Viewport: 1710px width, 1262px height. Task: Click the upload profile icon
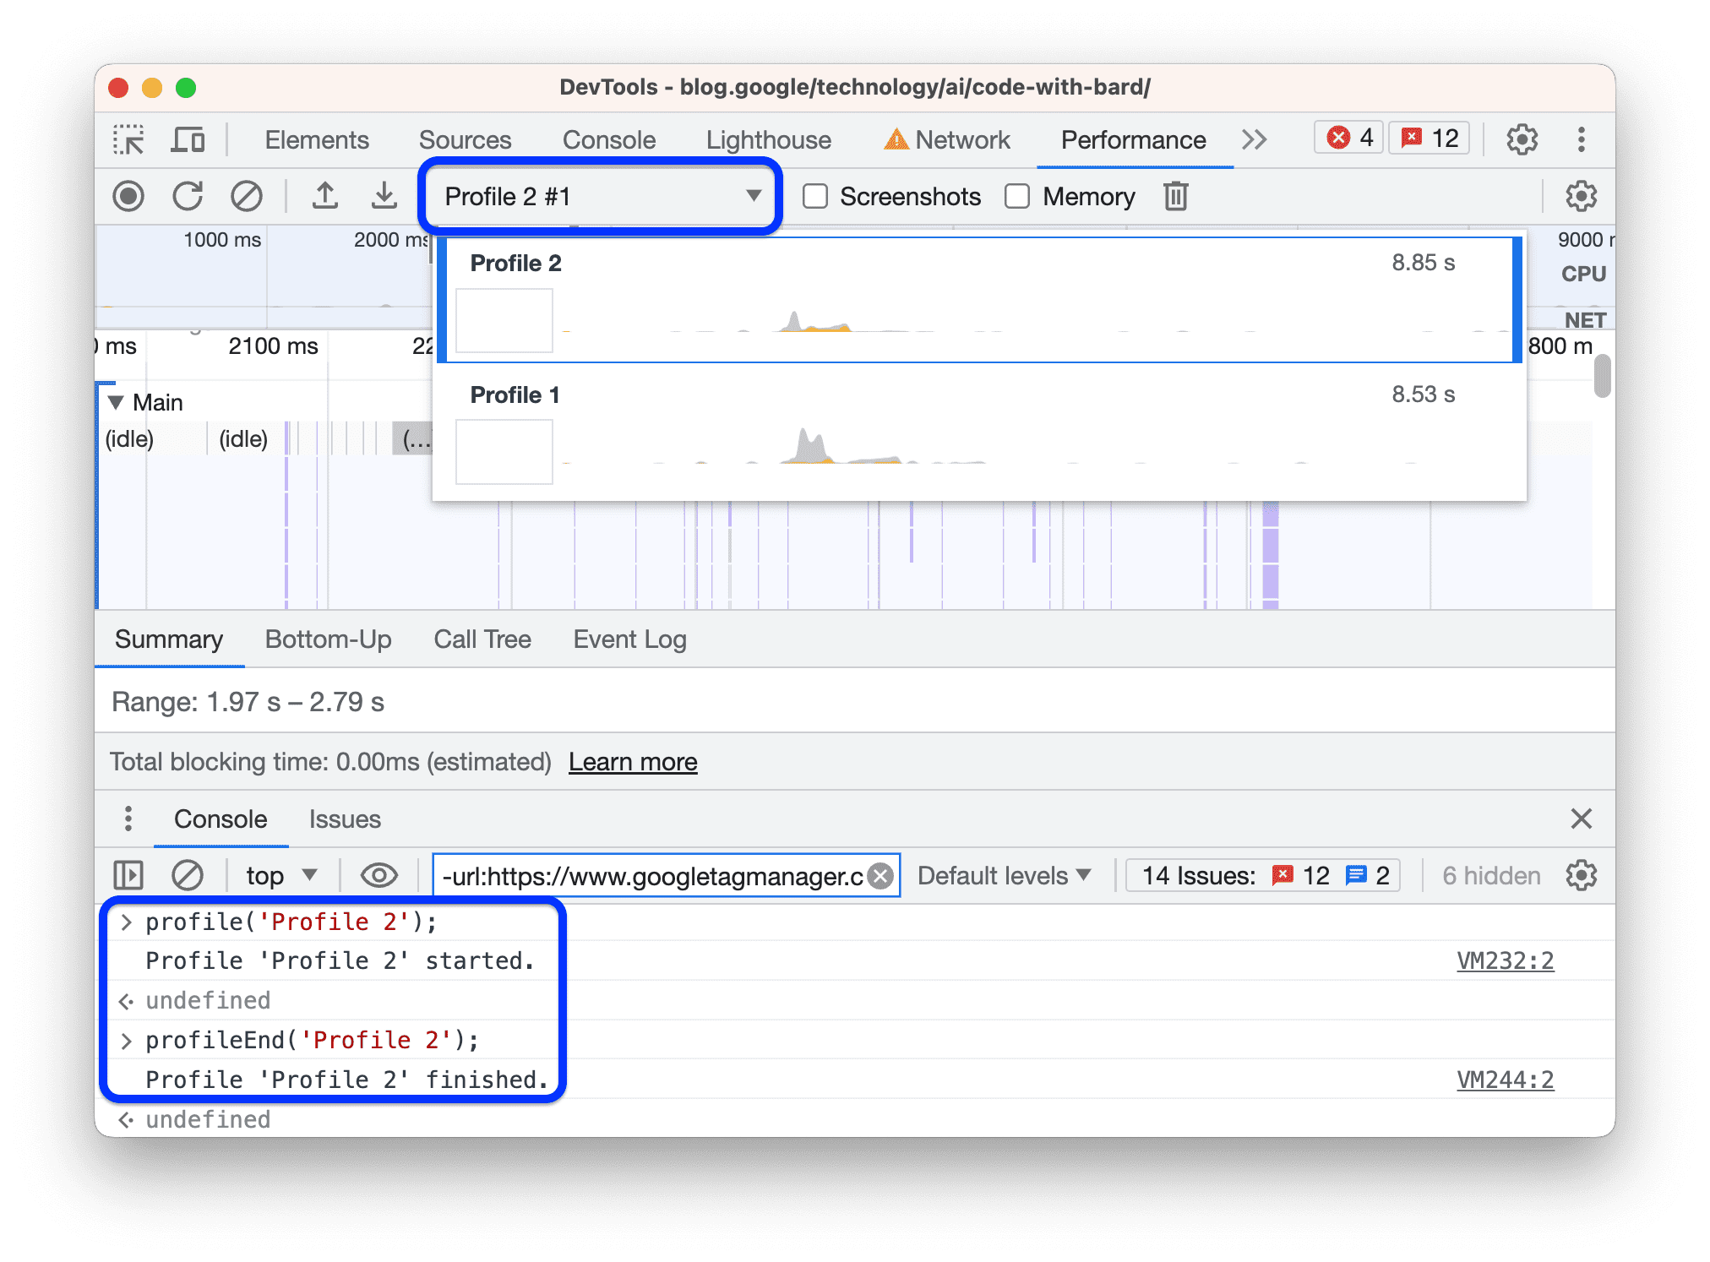point(346,197)
